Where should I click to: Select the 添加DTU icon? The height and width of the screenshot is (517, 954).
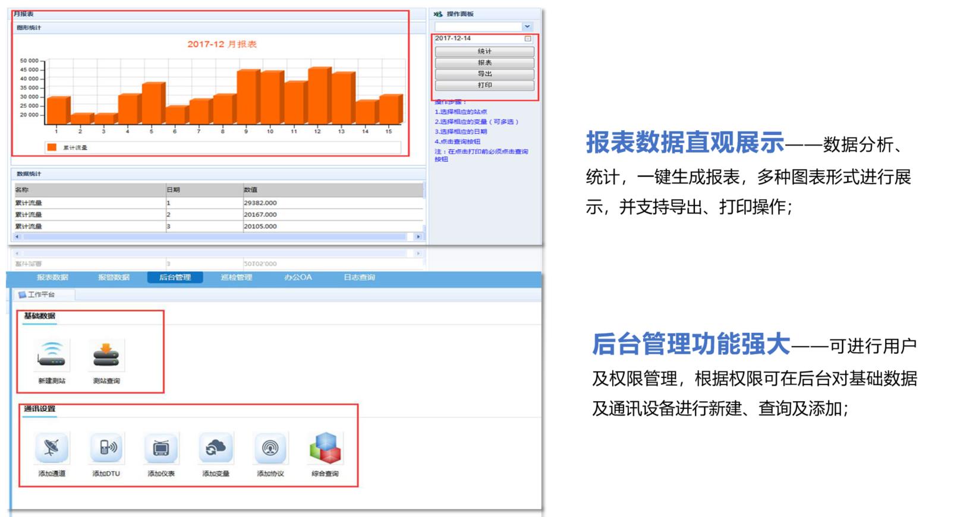tap(106, 447)
